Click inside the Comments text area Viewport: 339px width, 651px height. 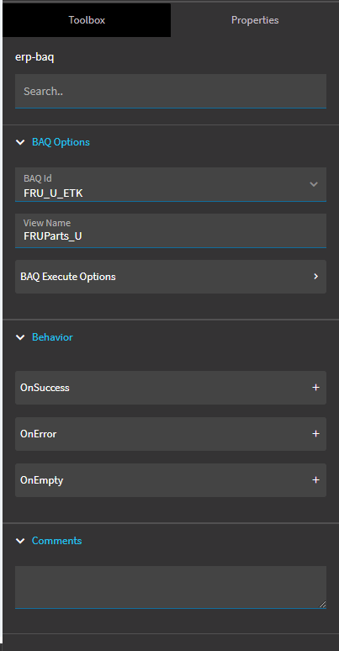click(171, 587)
